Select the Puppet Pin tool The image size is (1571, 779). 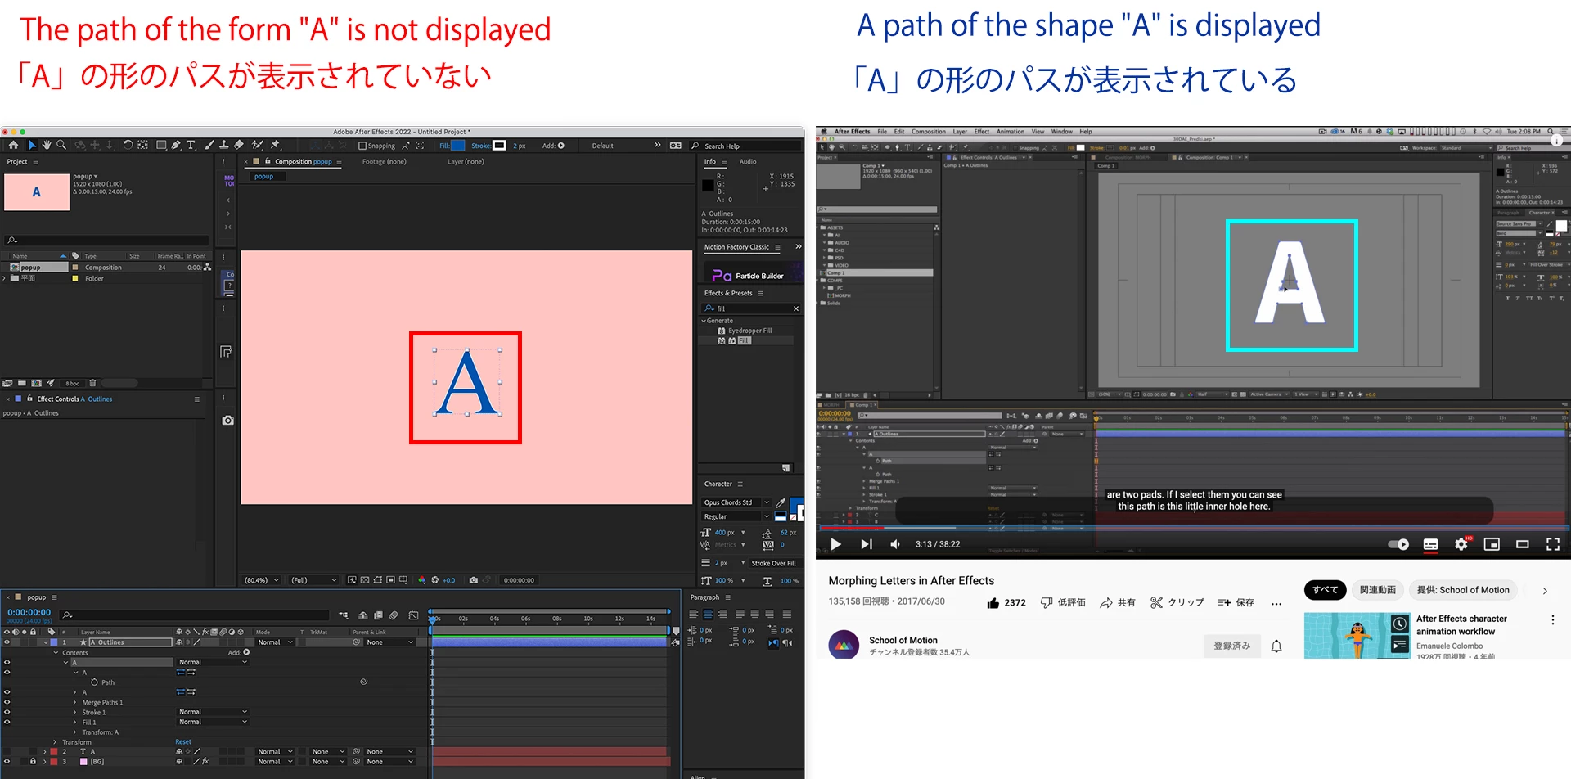276,145
